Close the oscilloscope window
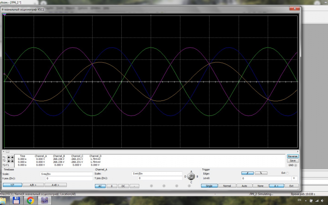Screen dimensions: 328x205 [295, 8]
